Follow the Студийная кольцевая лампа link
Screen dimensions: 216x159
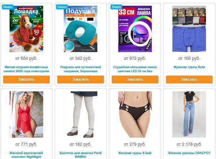point(135,69)
